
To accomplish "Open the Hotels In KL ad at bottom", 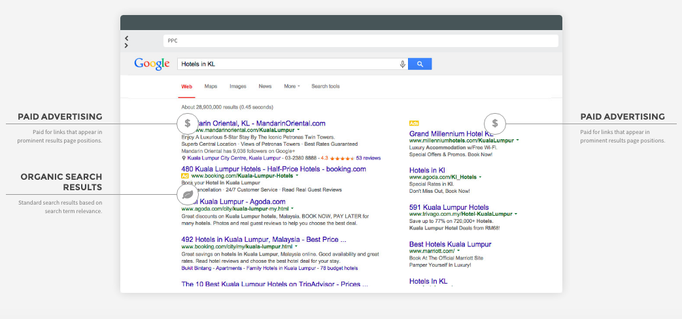I will [428, 282].
